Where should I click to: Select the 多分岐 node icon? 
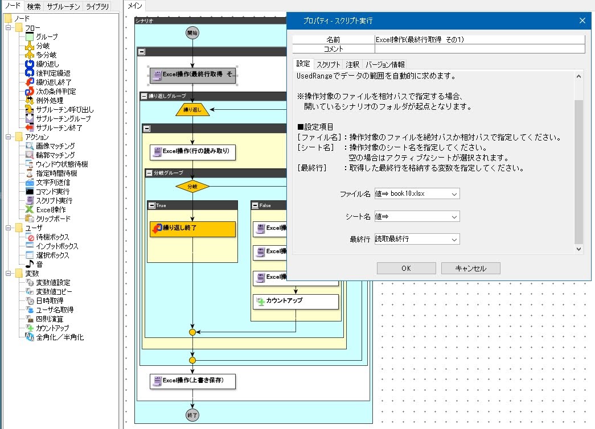30,55
